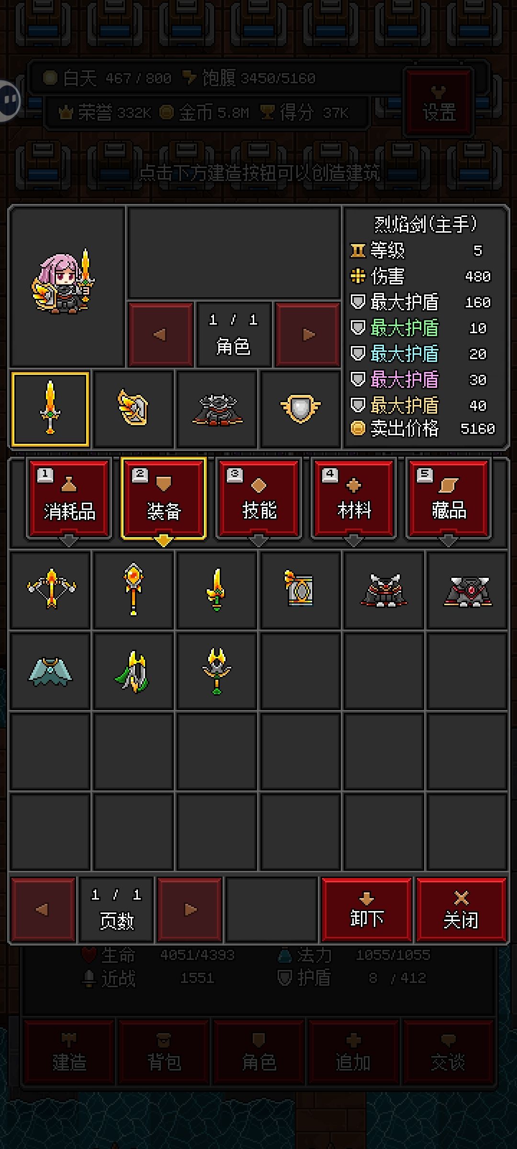
Task: Go to previous character with left arrow
Action: coord(161,334)
